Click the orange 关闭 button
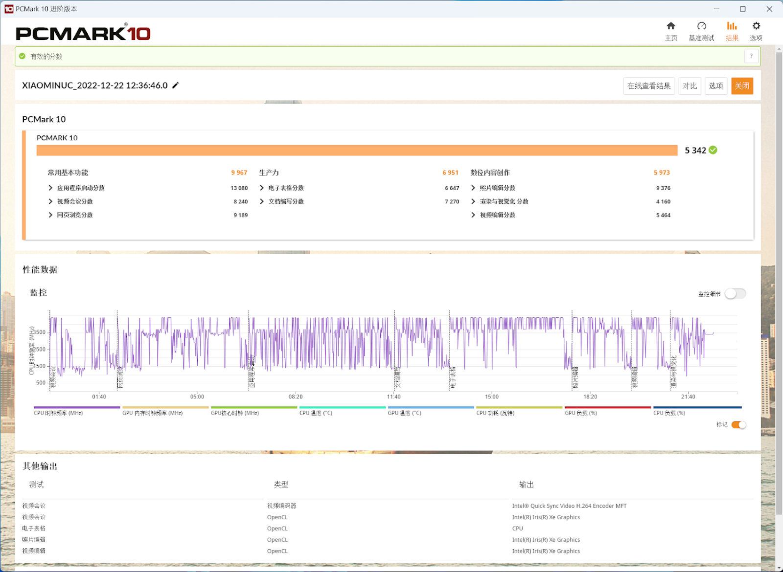Viewport: 783px width, 572px height. point(742,86)
